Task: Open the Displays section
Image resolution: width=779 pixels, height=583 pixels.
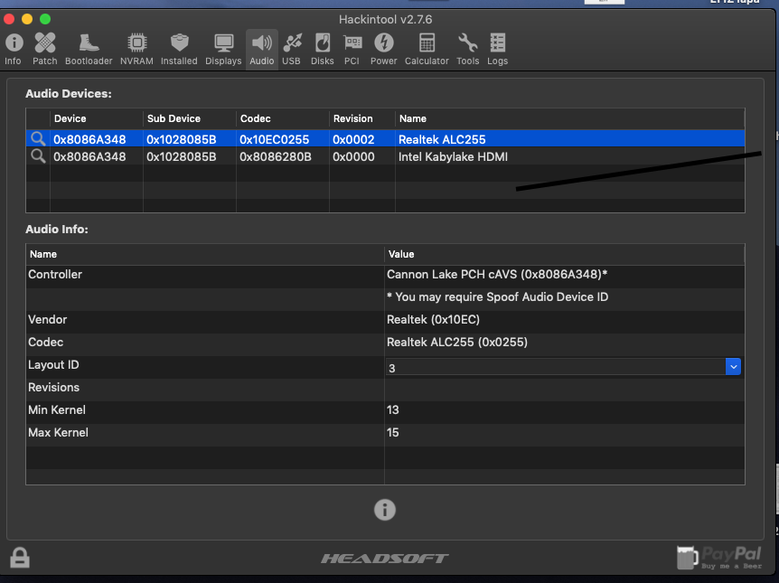Action: [223, 49]
